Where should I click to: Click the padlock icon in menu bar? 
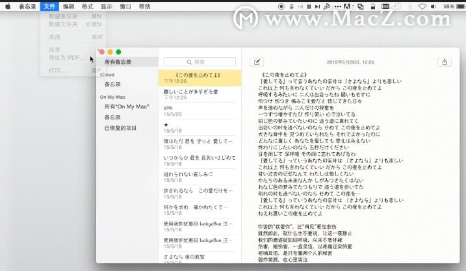(x=372, y=6)
